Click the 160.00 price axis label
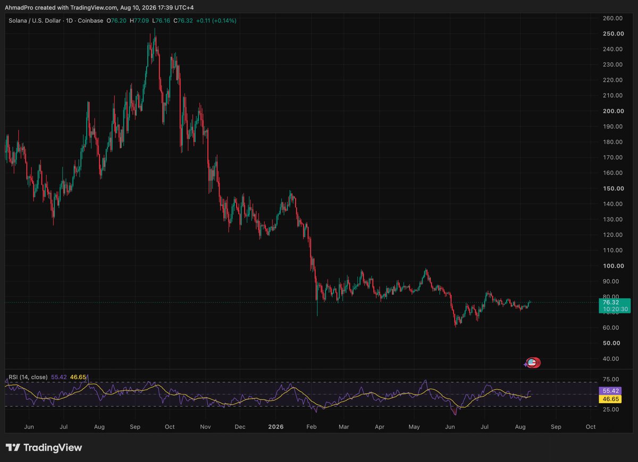This screenshot has width=638, height=462. tap(612, 173)
